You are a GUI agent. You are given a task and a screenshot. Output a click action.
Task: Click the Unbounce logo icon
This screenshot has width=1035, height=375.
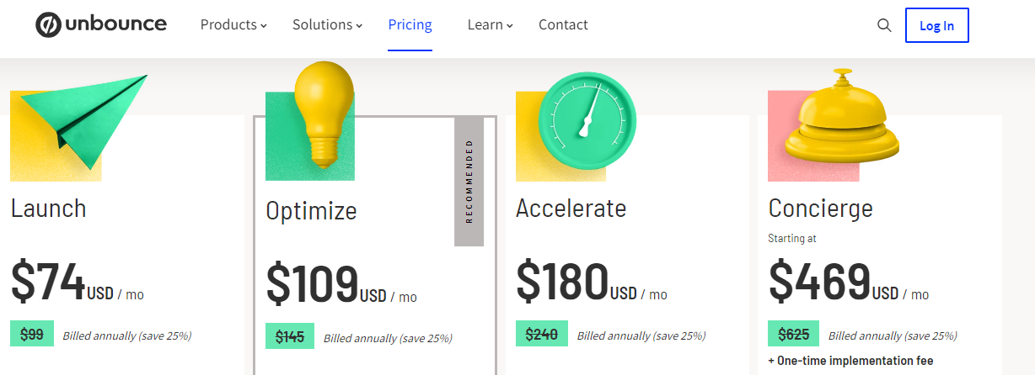pos(49,25)
